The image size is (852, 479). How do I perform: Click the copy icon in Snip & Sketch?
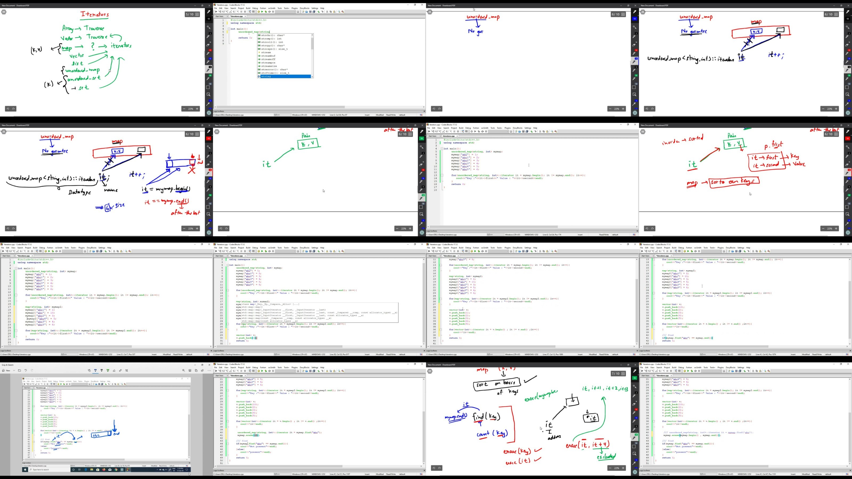click(x=196, y=371)
